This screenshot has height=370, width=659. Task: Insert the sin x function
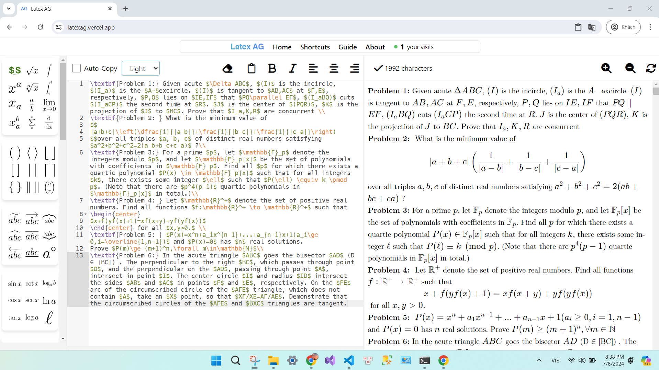[x=15, y=284]
